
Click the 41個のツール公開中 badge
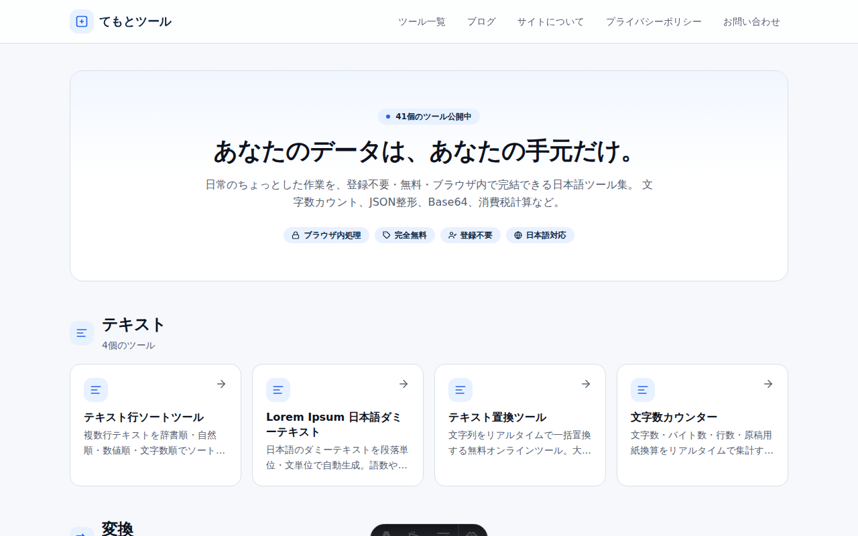click(x=429, y=117)
